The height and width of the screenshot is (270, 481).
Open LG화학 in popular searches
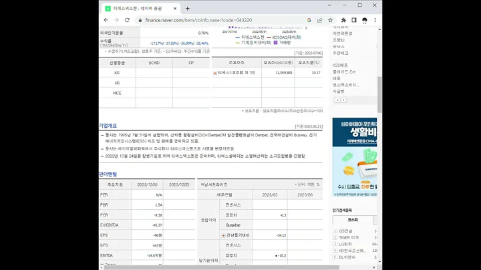pyautogui.click(x=345, y=244)
